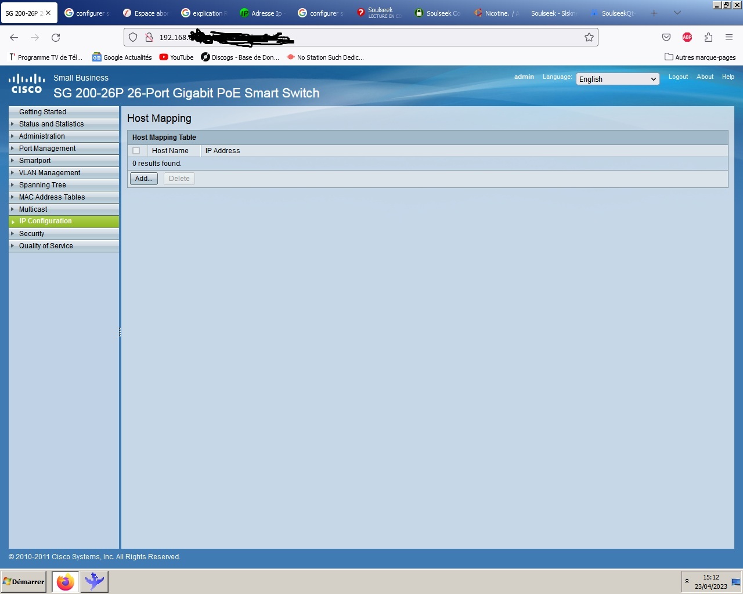Switch to the Espace abo tab

145,13
